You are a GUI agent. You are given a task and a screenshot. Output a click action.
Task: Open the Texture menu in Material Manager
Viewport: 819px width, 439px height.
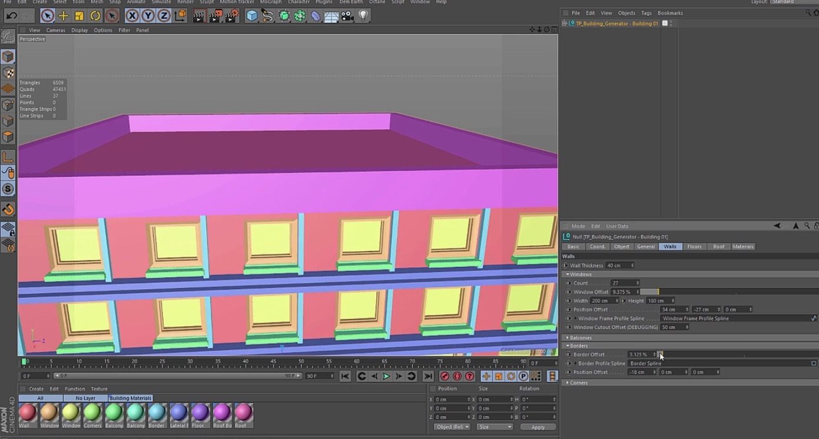pyautogui.click(x=99, y=389)
